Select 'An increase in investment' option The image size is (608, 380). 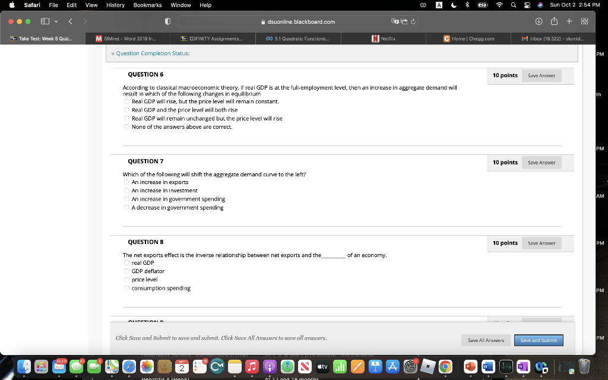coord(126,191)
